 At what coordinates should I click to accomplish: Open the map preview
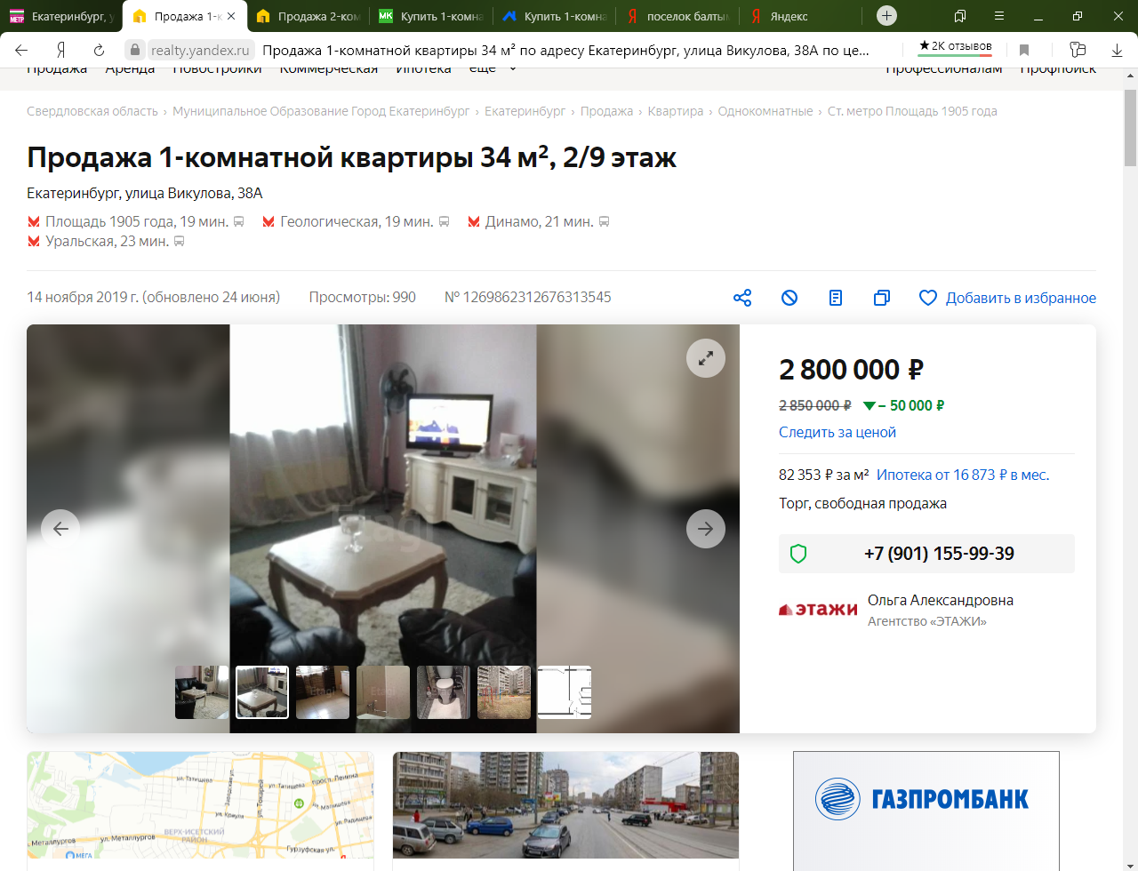pos(200,805)
